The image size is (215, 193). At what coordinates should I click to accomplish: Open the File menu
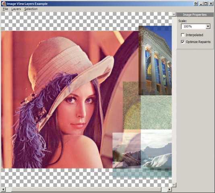pos(6,9)
